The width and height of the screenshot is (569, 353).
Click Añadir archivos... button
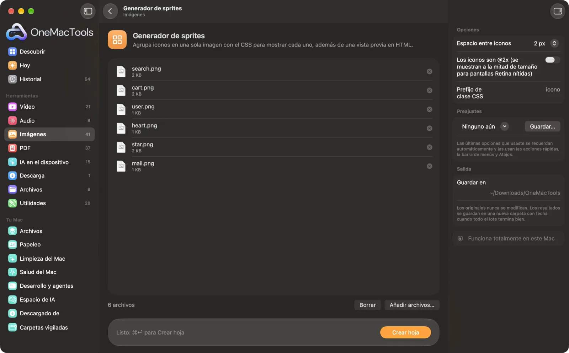(412, 305)
